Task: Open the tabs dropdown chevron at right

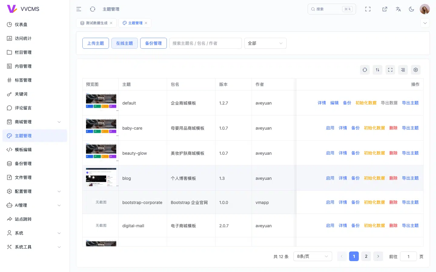Action: point(425,23)
